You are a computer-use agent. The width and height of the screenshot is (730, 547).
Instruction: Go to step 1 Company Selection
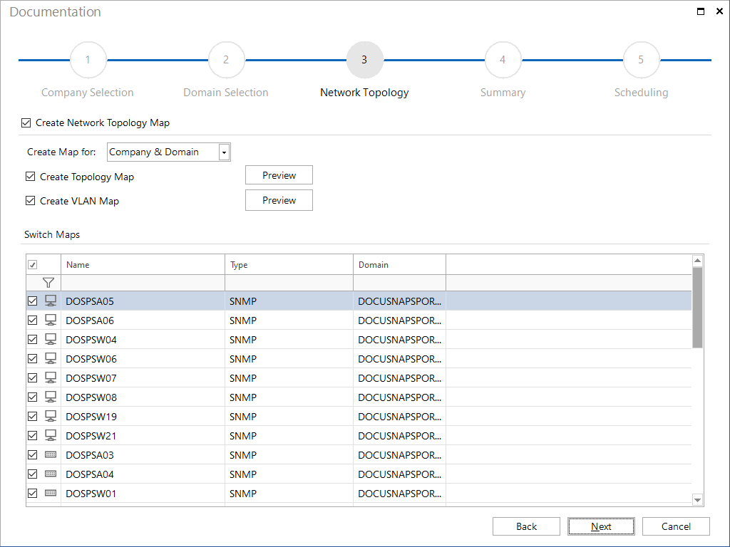pos(88,60)
